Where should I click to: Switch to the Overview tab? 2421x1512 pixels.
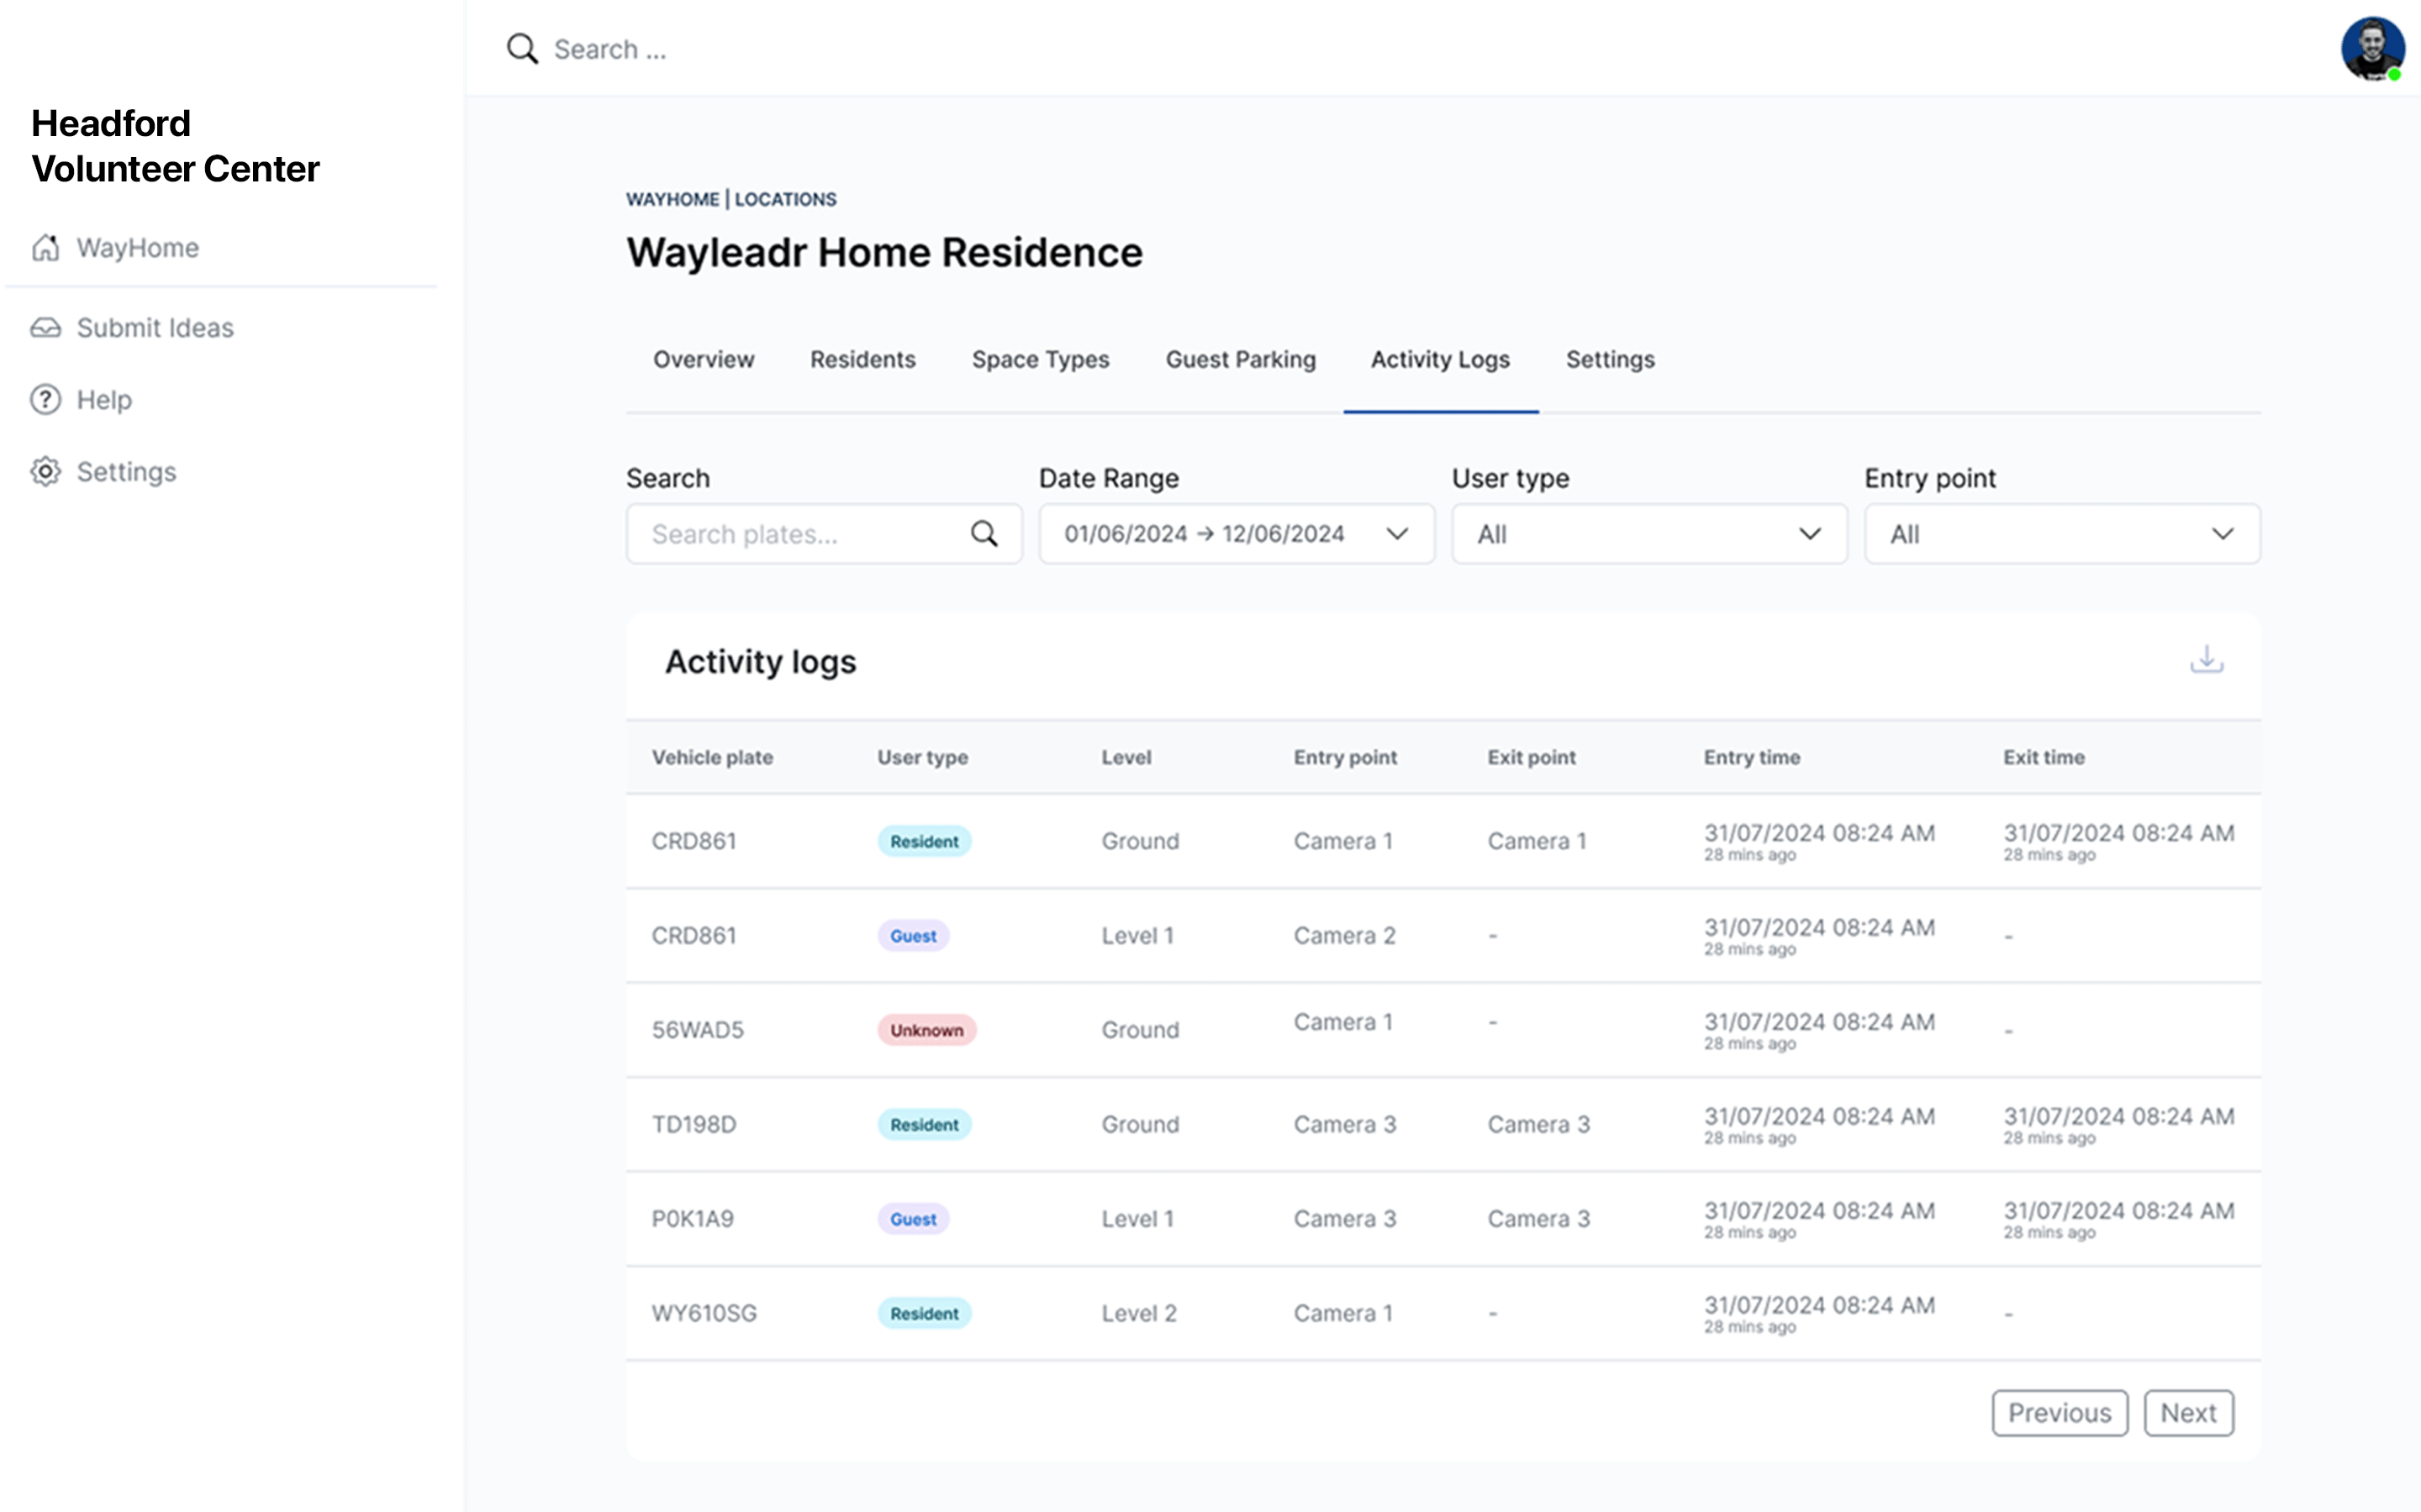[x=704, y=360]
